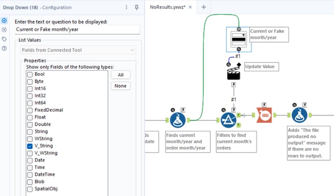The width and height of the screenshot is (334, 196).
Task: Select the Formula tool adding no-output message
Action: pyautogui.click(x=299, y=115)
